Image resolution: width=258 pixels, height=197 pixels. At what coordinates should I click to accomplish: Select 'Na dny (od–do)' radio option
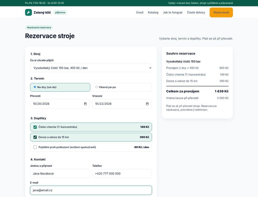[35, 87]
